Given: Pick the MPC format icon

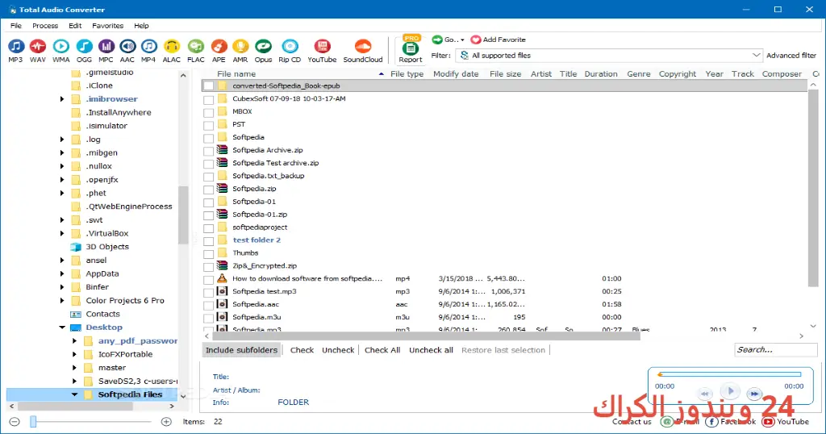Looking at the screenshot, I should tap(106, 47).
